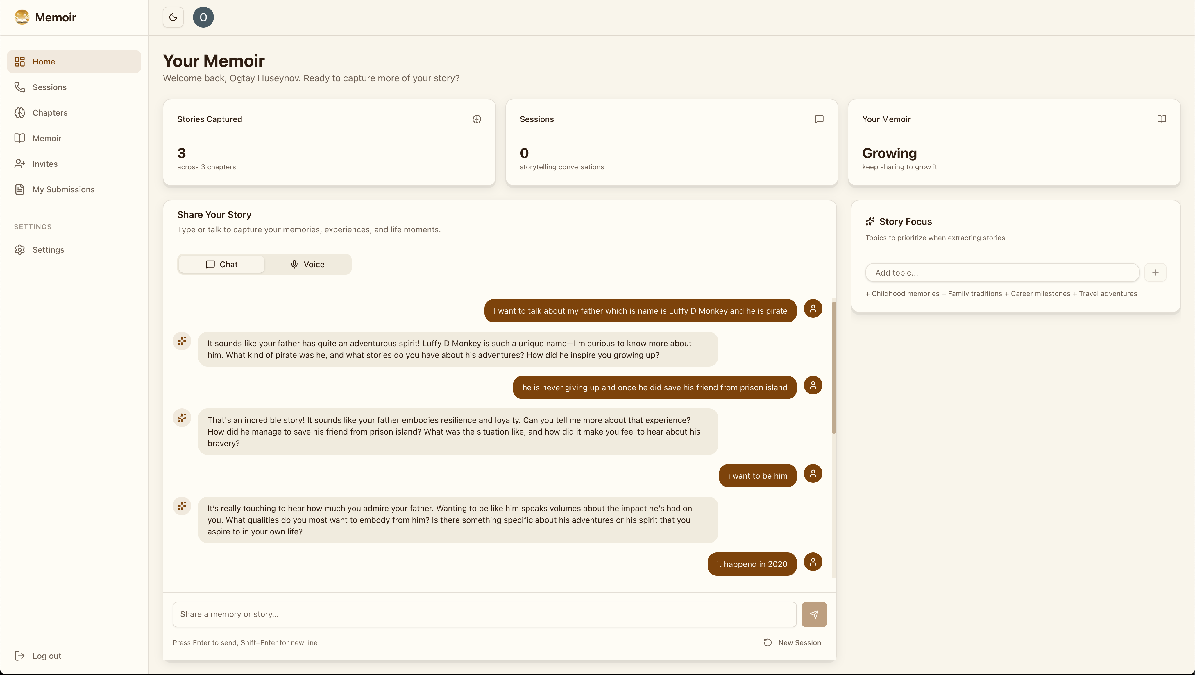Log out of the account
This screenshot has height=675, width=1195.
(46, 656)
